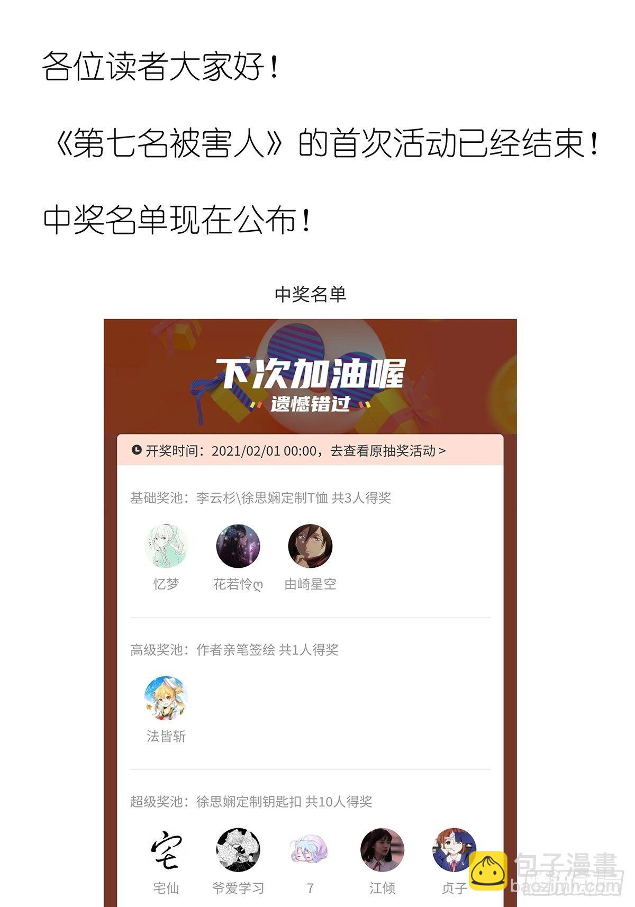The width and height of the screenshot is (635, 907).
Task: Click the clock icon beside 开奖时间
Action: click(x=137, y=450)
